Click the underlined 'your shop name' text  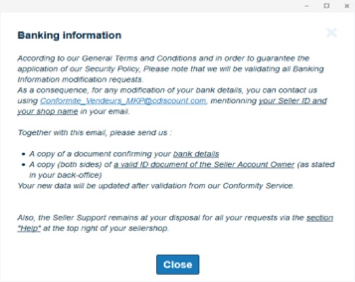click(48, 111)
